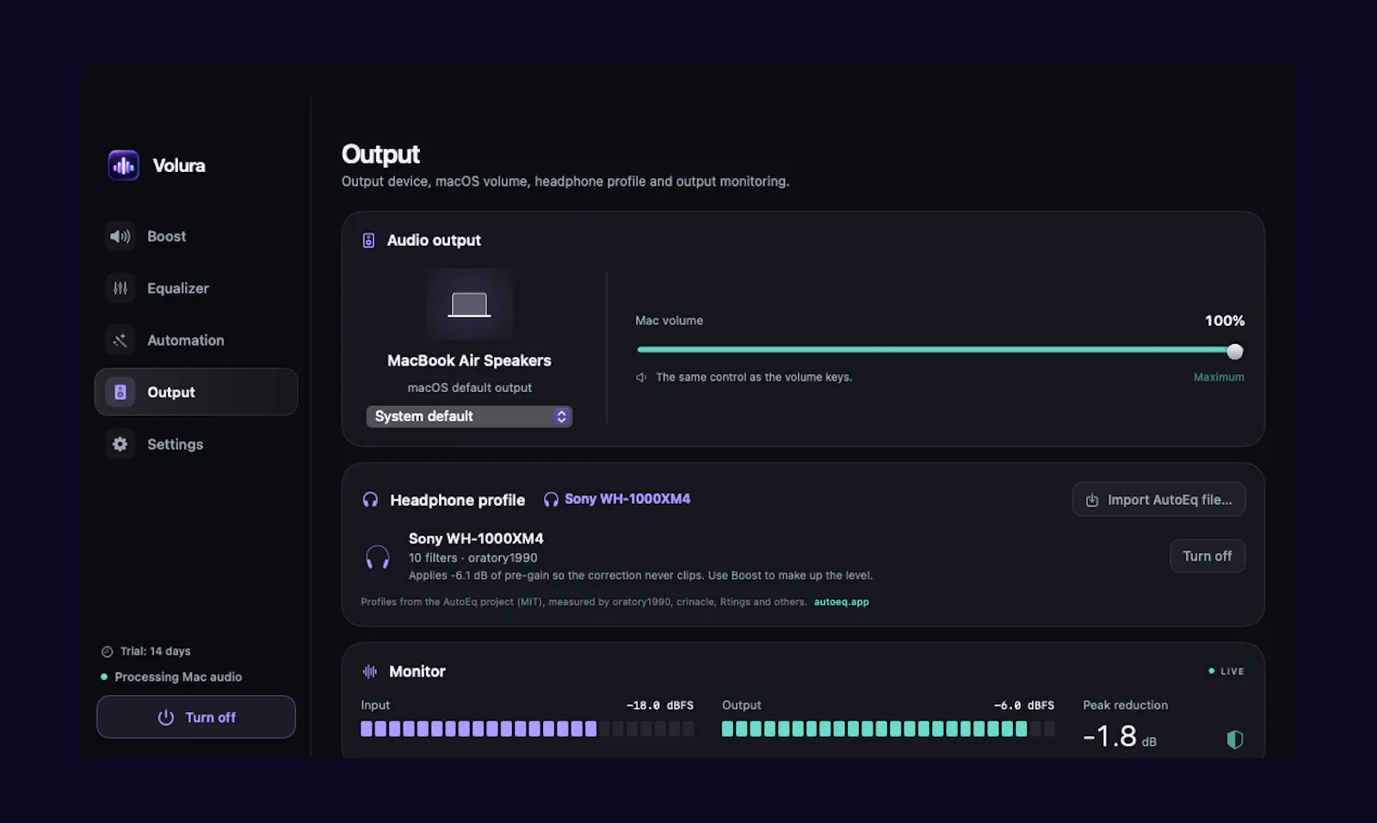Click the waveform icon next to Monitor
Image resolution: width=1377 pixels, height=823 pixels.
[x=370, y=672]
